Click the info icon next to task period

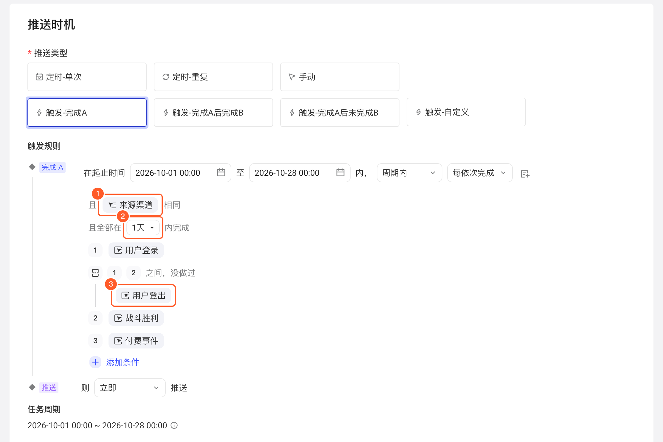coord(174,425)
